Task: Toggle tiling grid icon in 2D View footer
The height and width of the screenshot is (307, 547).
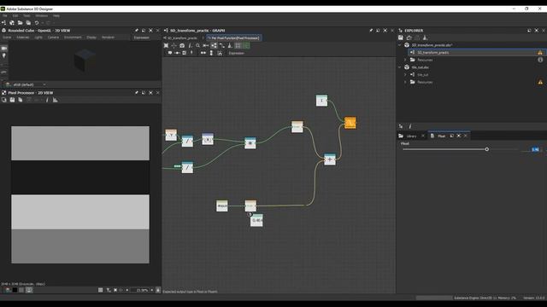Action: tap(101, 290)
